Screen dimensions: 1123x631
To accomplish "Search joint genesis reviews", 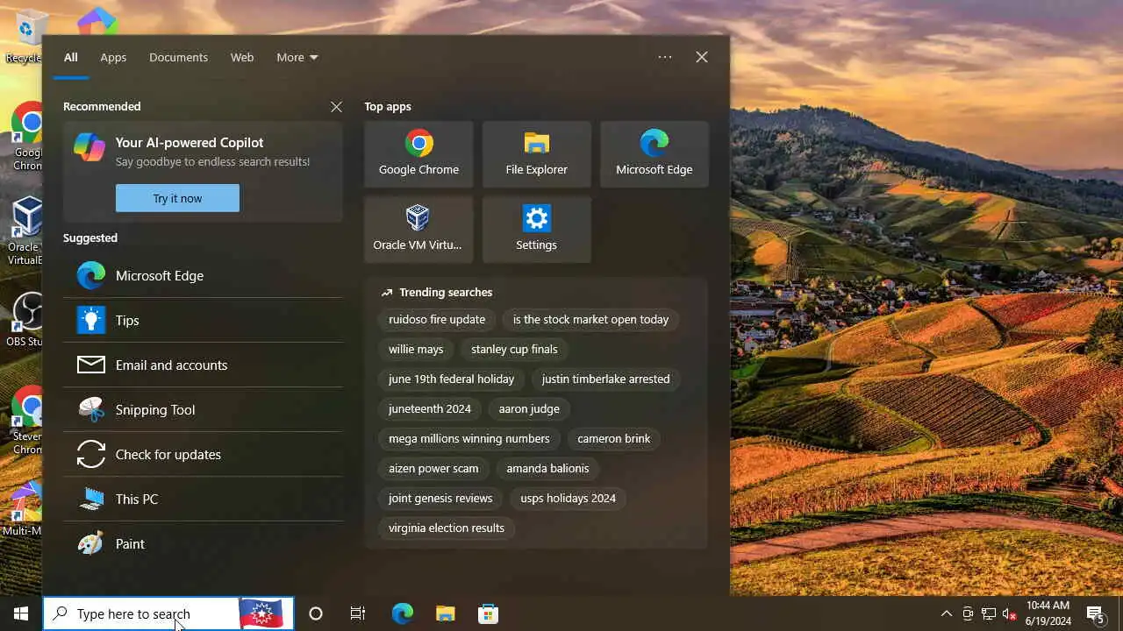I will click(440, 499).
